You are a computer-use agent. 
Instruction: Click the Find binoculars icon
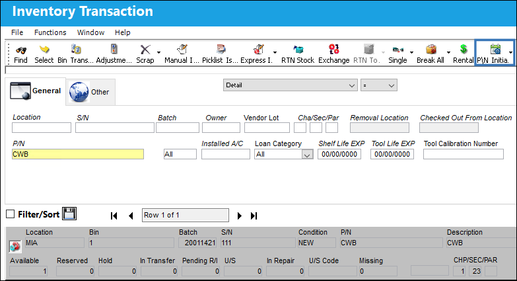[20, 50]
